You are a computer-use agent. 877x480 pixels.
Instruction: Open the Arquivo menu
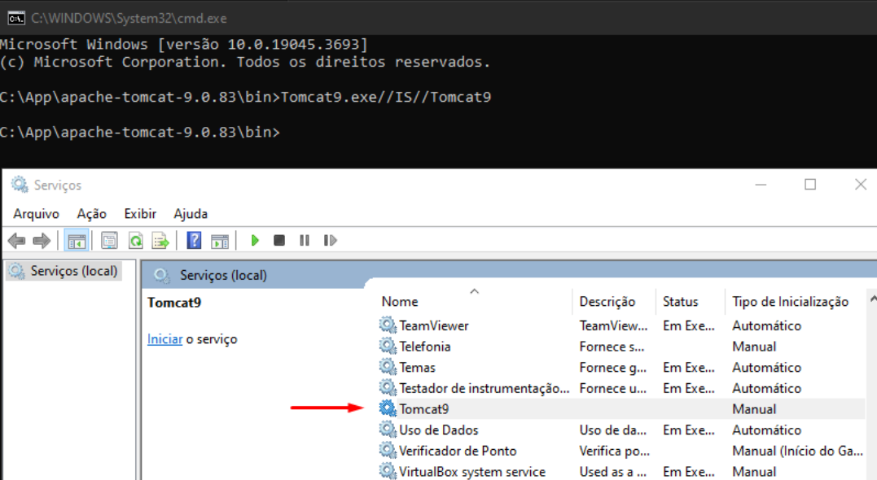click(37, 214)
